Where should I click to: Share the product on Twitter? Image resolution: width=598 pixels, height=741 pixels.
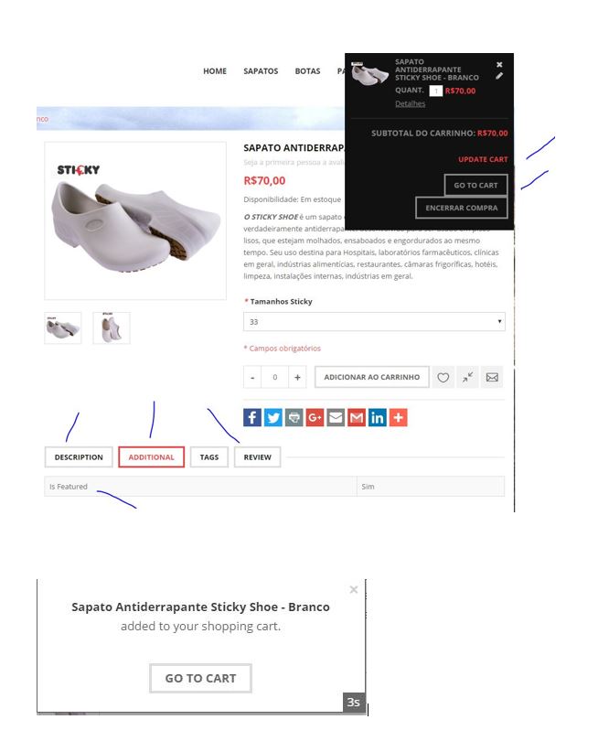point(273,417)
